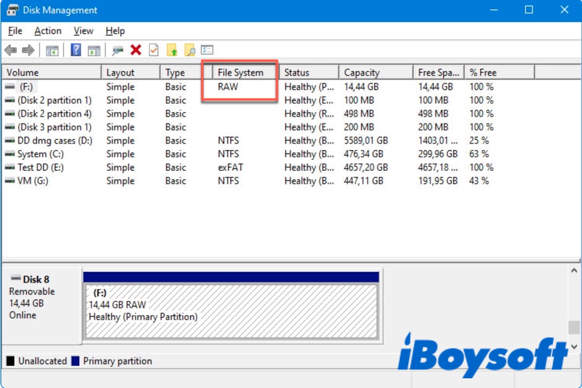The image size is (582, 388).
Task: Select the RAW volume F: in the list
Action: coord(48,87)
